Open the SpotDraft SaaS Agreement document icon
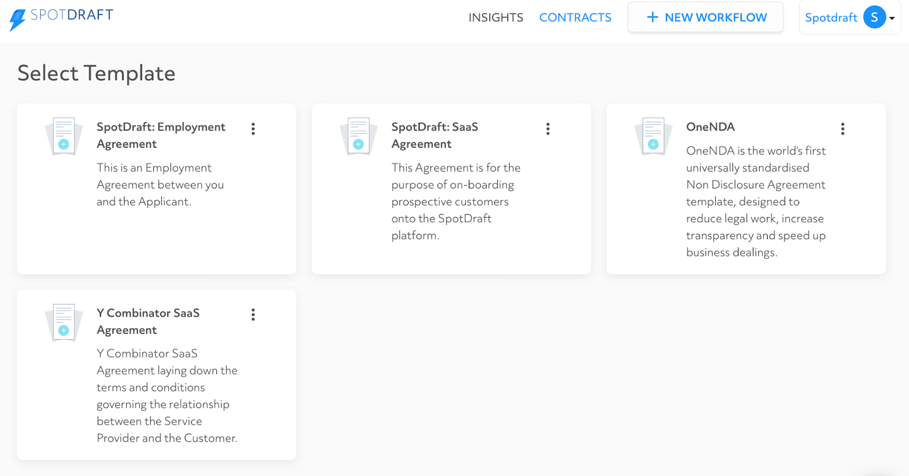Viewport: 909px width, 476px height. tap(358, 136)
